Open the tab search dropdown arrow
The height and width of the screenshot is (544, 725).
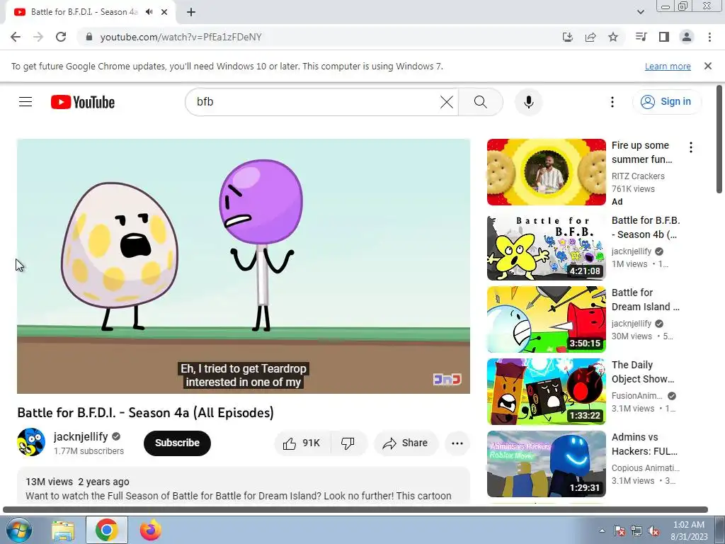640,12
